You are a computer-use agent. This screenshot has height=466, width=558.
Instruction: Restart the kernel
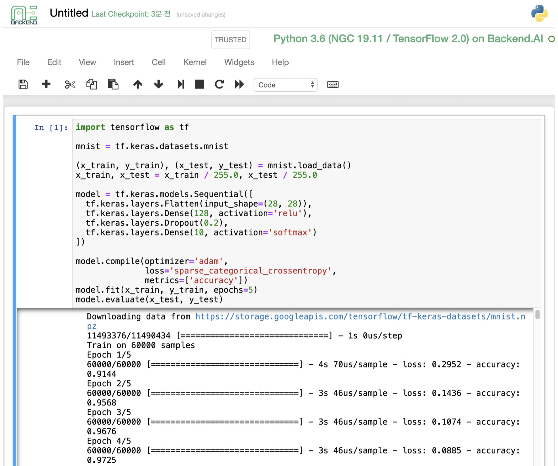[219, 84]
